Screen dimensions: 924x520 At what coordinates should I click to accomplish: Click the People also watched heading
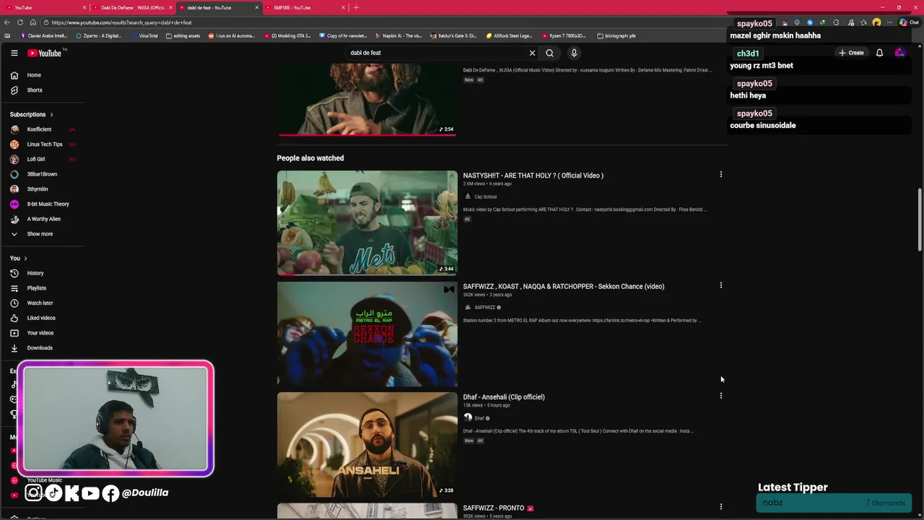point(310,158)
